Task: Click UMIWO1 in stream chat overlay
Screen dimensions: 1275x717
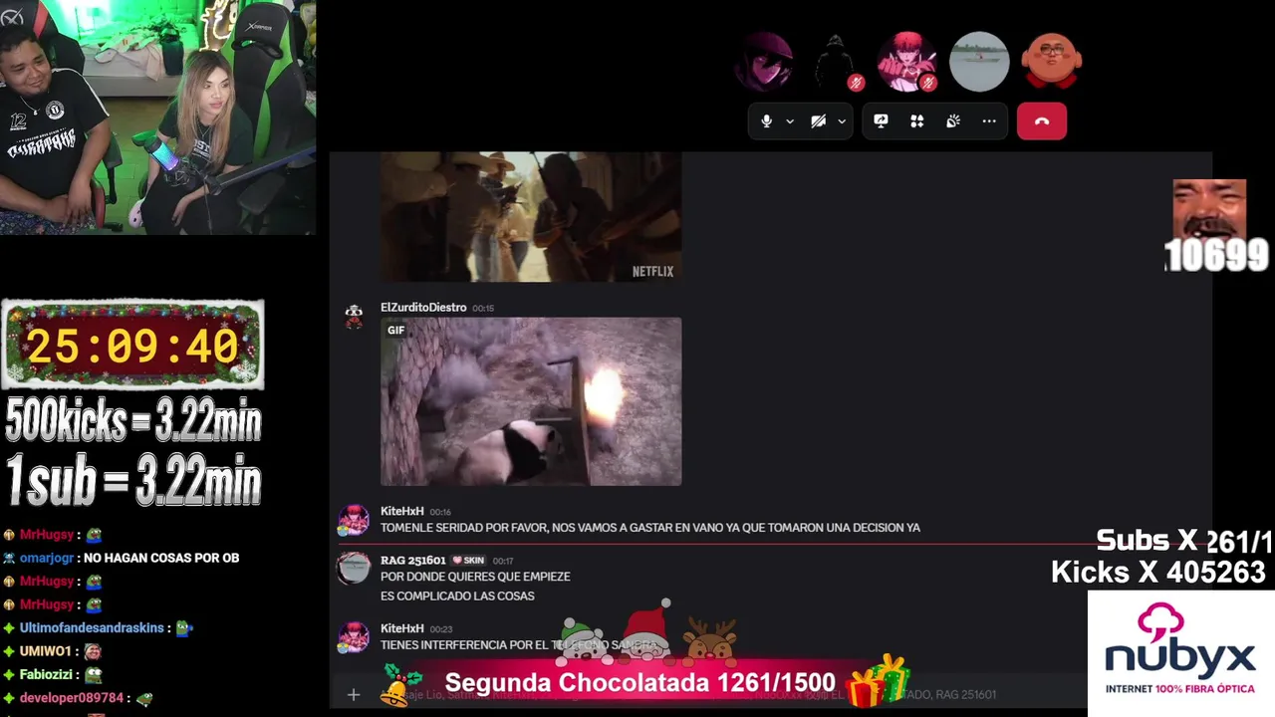Action: click(x=46, y=651)
